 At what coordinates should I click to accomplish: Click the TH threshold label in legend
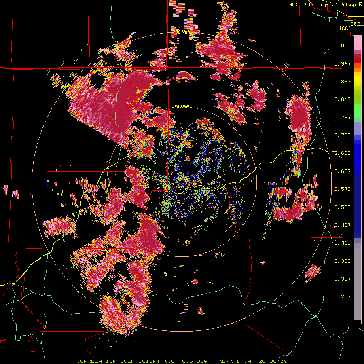347,315
